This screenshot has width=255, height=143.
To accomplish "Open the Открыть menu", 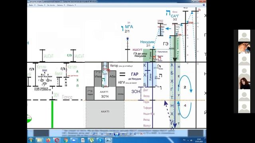I will tap(70, 5).
